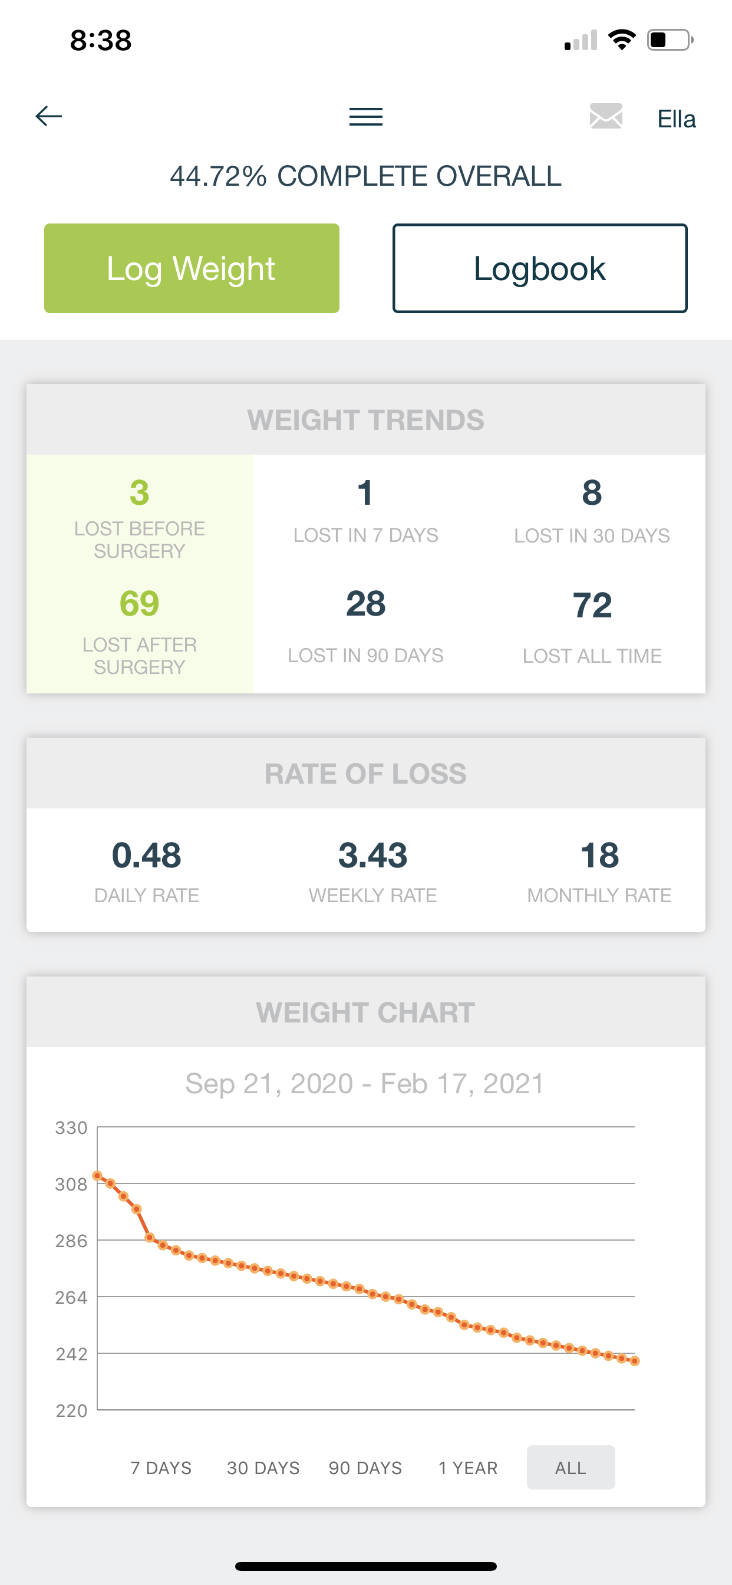Viewport: 732px width, 1585px height.
Task: Tap the 8:38 clock in status bar
Action: click(x=101, y=40)
